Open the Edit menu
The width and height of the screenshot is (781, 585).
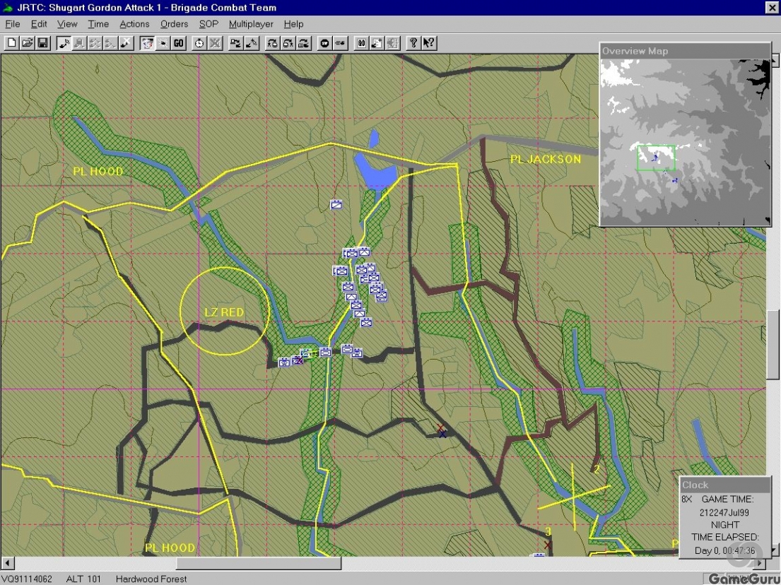[39, 24]
